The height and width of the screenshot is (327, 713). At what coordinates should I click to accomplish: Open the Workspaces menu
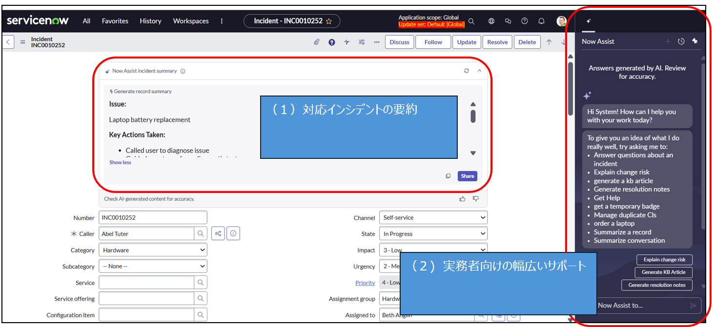click(x=191, y=21)
